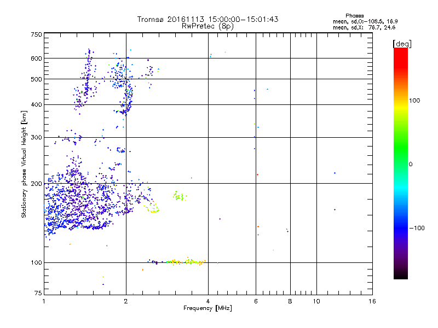Image resolution: width=438 pixels, height=328 pixels.
Task: Click the plot title 'Tromsø 20161113 15:00:00-15:01:43'
Action: coord(208,19)
